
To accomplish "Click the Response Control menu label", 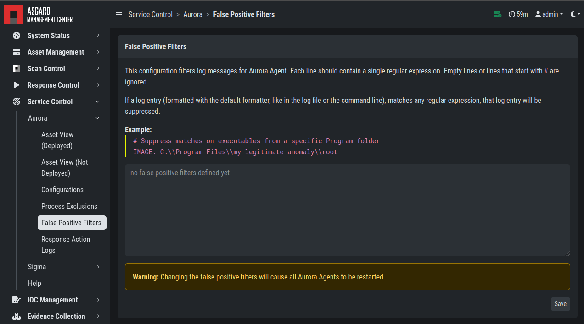I will coord(53,85).
